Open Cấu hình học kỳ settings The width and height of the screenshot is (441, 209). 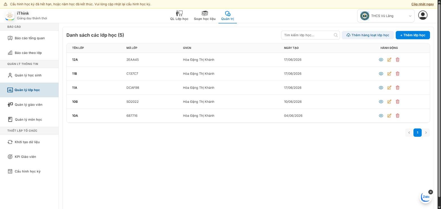point(29,171)
